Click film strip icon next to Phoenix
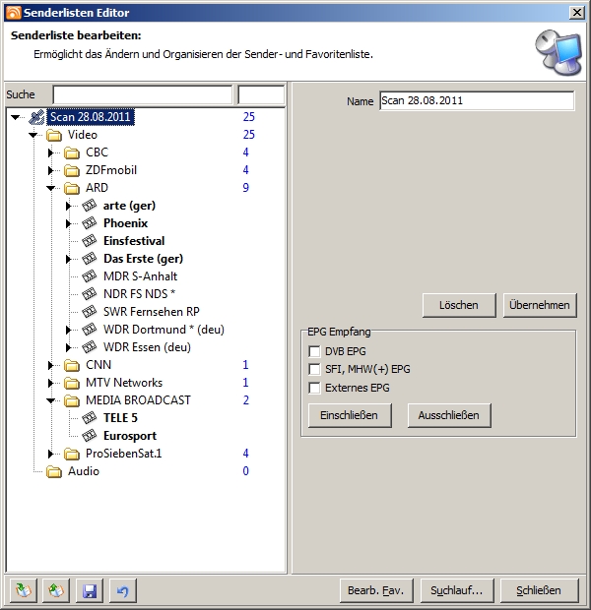Screen dimensions: 591x610 tap(90, 223)
